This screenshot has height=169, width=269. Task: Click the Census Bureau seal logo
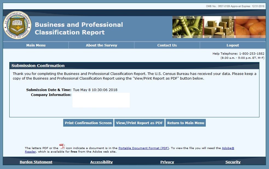[x=17, y=25]
